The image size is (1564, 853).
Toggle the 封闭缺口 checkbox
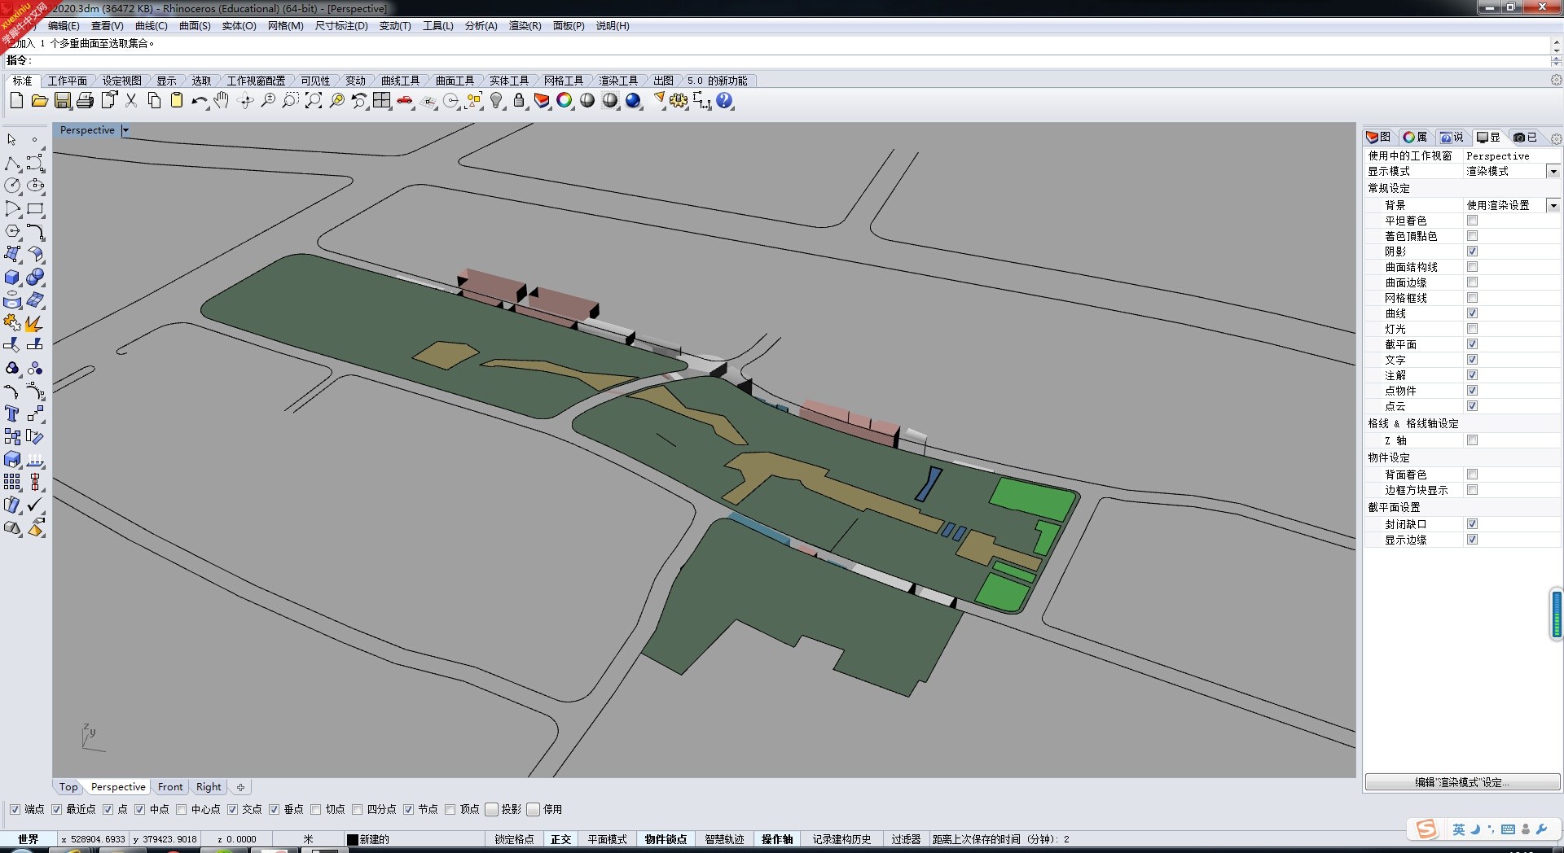[x=1472, y=524]
